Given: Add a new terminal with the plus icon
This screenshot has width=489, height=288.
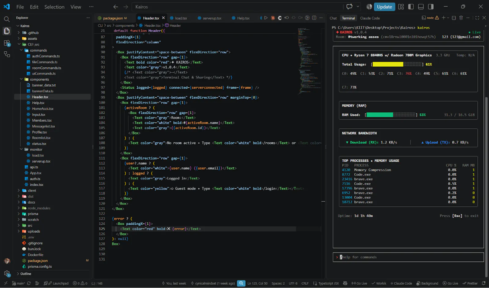Looking at the screenshot, I should [443, 18].
